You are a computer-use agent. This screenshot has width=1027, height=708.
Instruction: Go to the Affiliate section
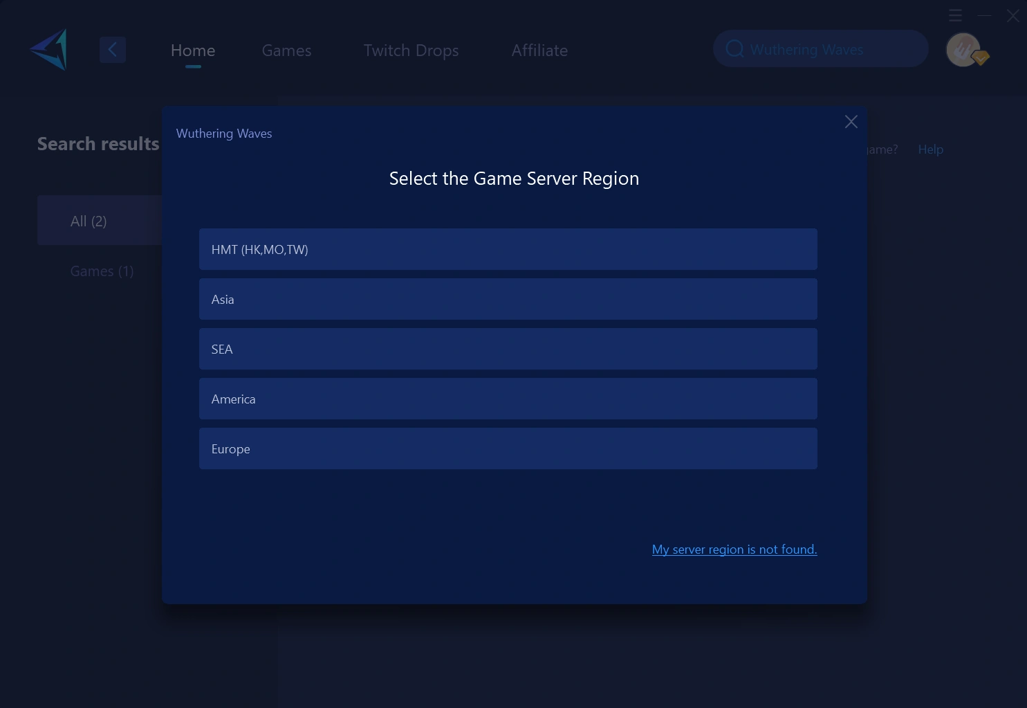pos(539,50)
